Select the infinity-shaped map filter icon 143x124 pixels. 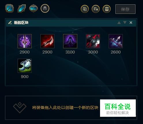coord(33,8)
